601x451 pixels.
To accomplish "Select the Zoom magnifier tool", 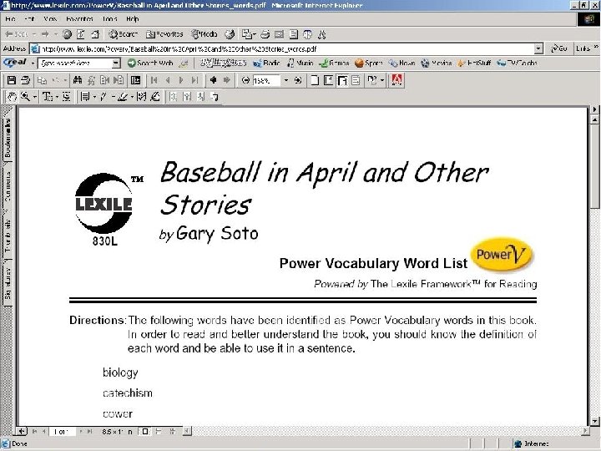I will coord(25,96).
